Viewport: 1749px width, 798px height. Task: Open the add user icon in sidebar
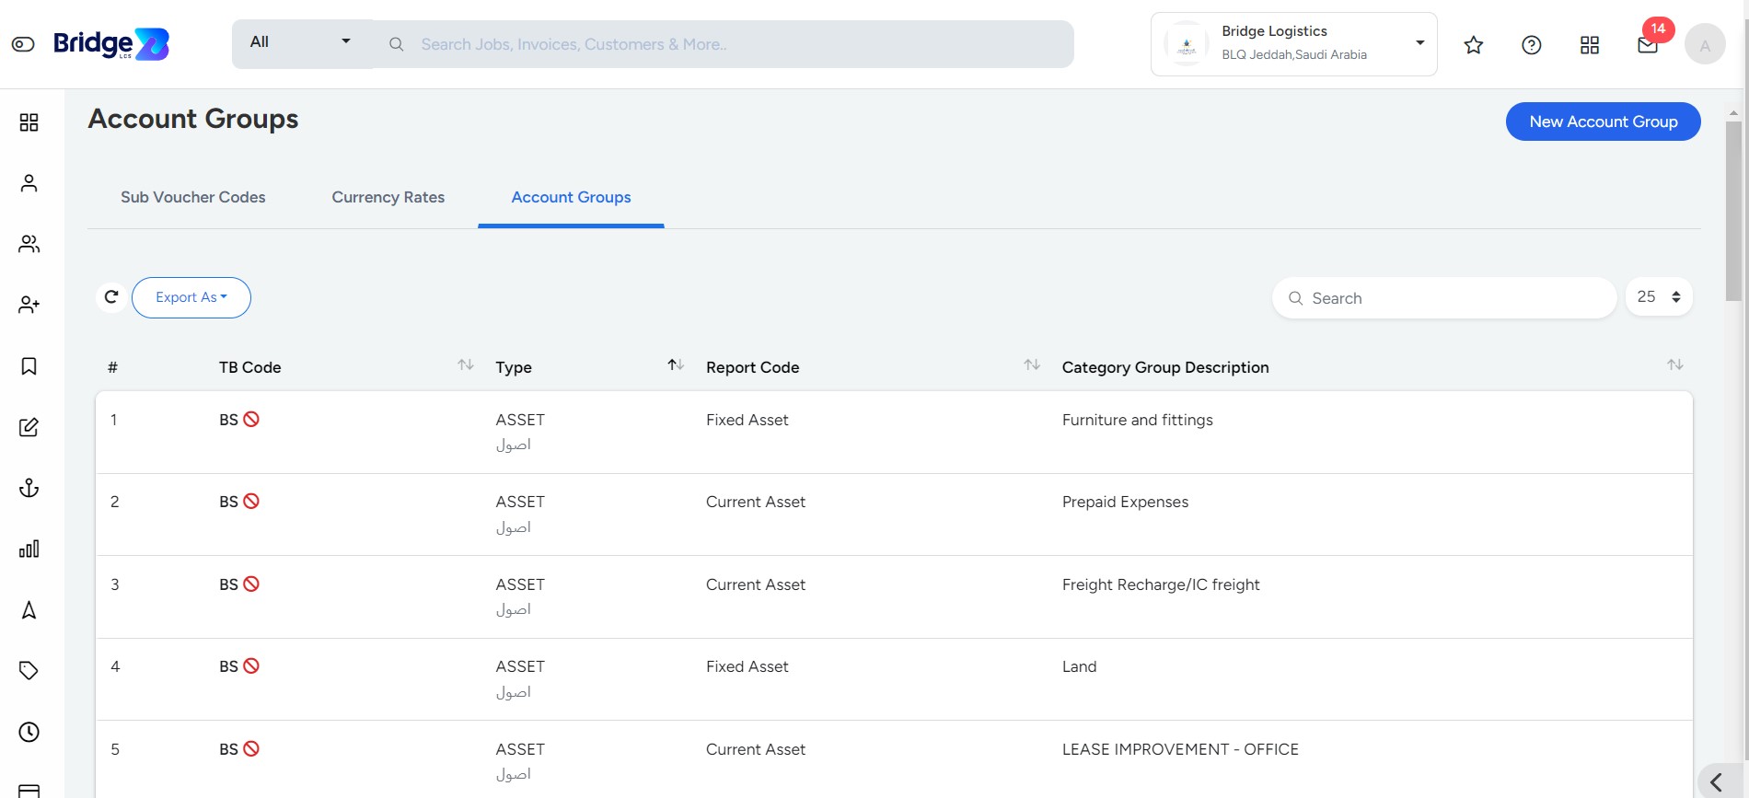click(29, 305)
